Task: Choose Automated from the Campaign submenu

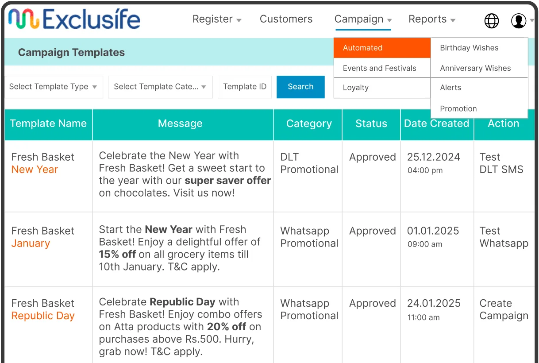Action: (362, 47)
